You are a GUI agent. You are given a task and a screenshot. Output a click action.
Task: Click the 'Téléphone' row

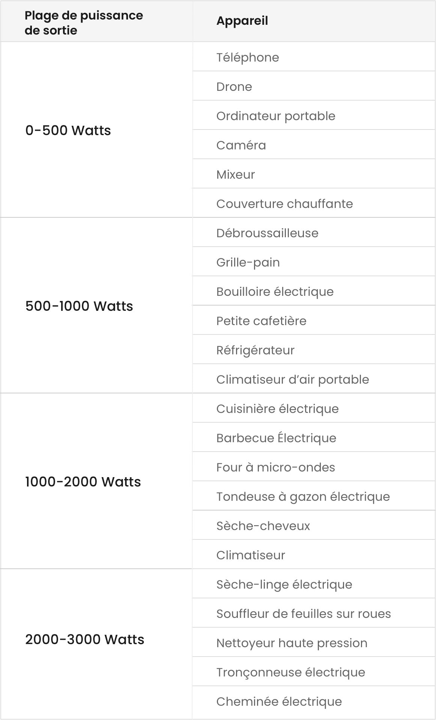coord(248,58)
